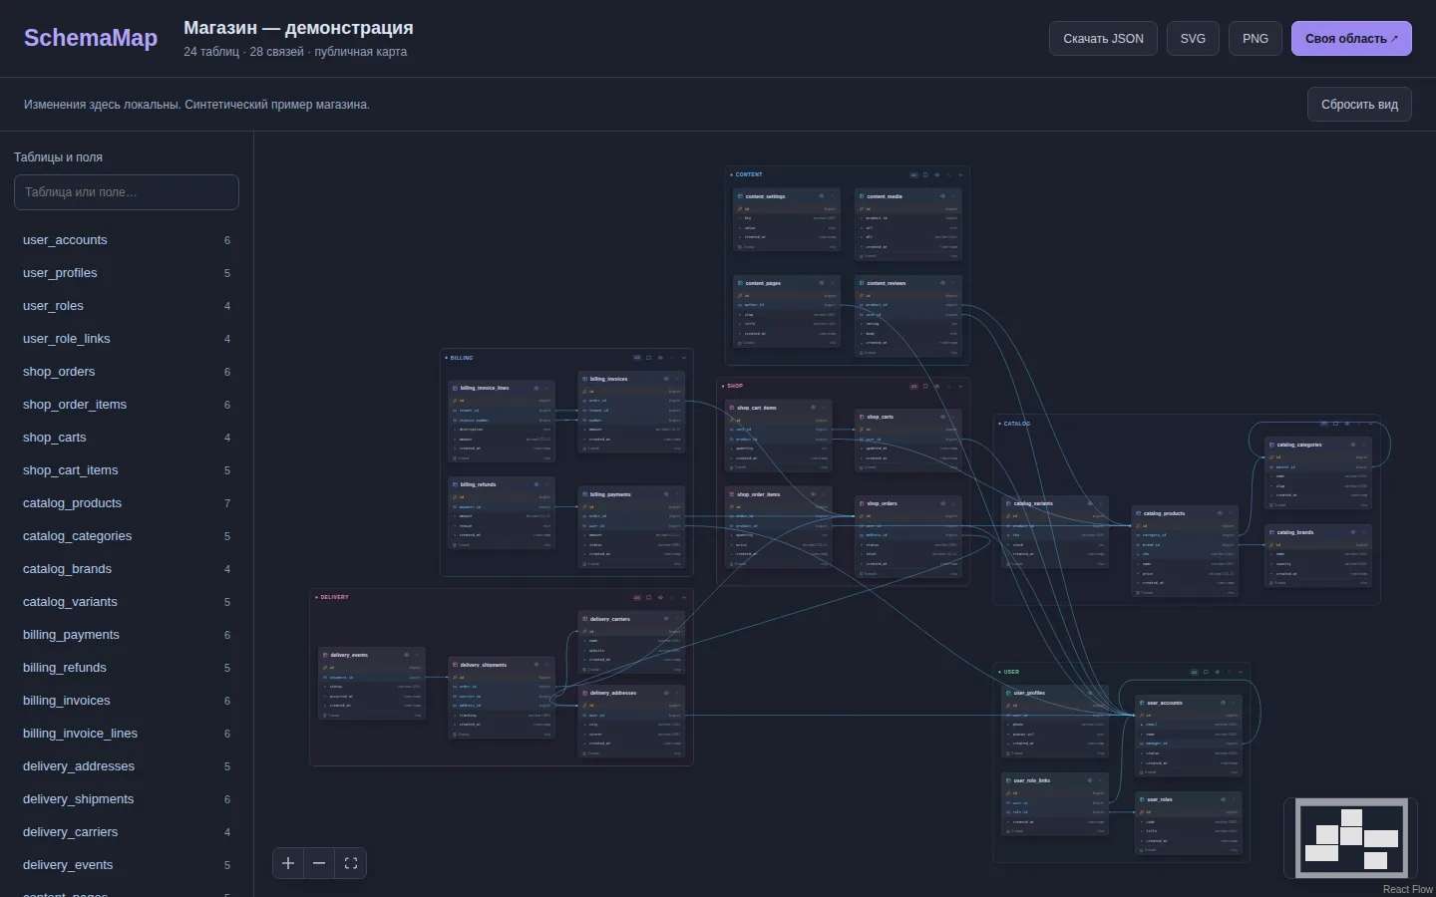Click the Сбросить вид button
This screenshot has width=1436, height=897.
(x=1359, y=104)
